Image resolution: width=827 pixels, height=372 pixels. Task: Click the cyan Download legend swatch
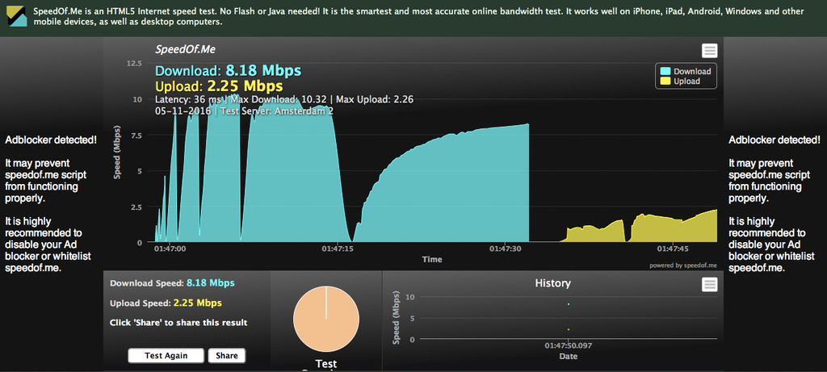pos(665,71)
